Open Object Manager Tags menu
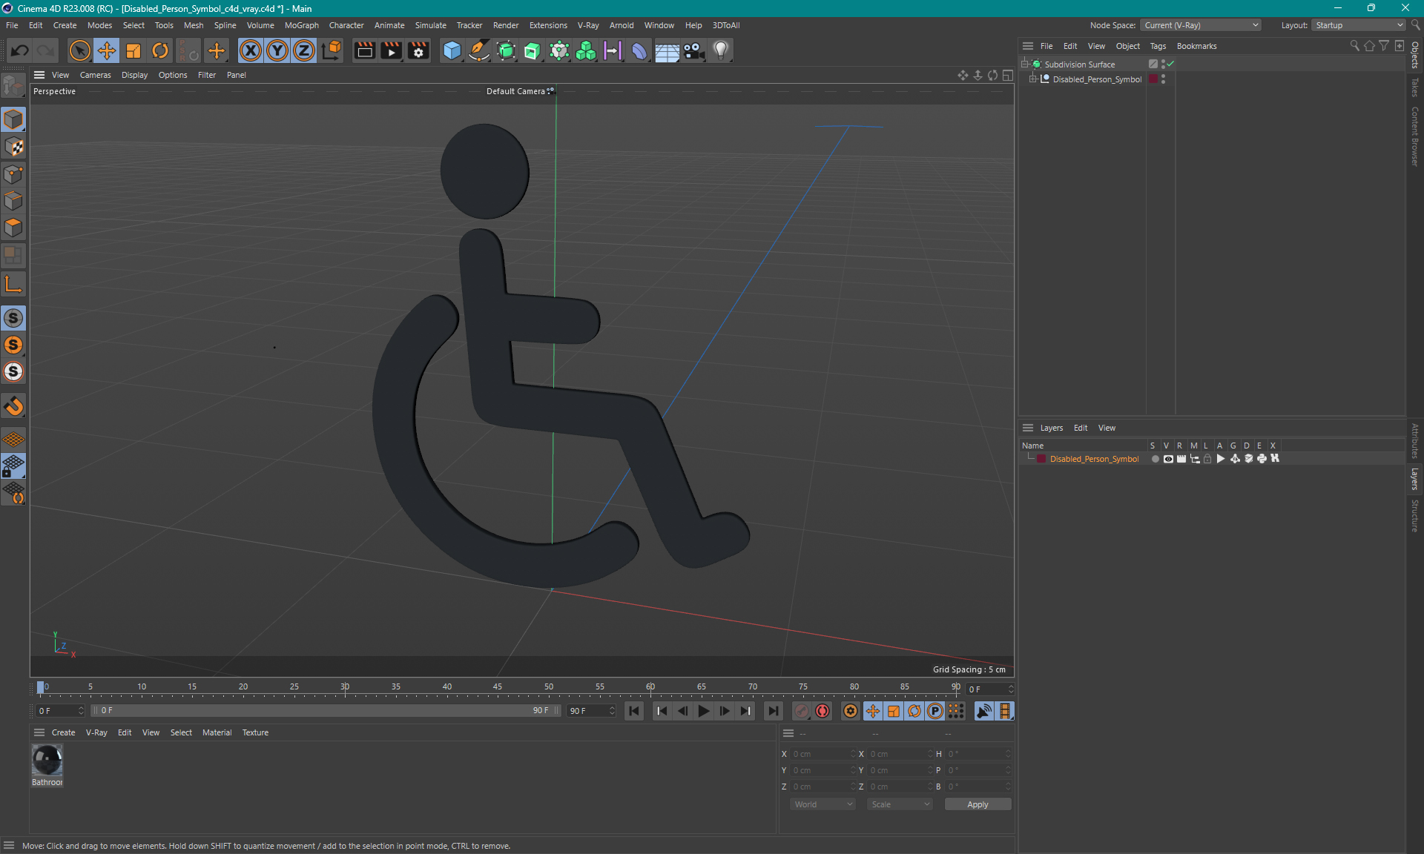The image size is (1424, 854). (x=1158, y=46)
